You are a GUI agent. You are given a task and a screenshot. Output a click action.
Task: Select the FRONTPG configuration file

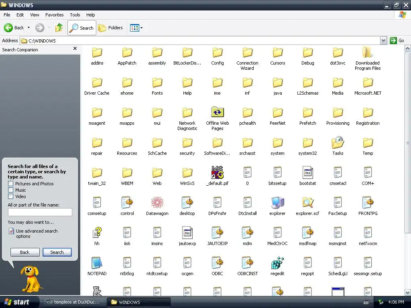(x=368, y=203)
